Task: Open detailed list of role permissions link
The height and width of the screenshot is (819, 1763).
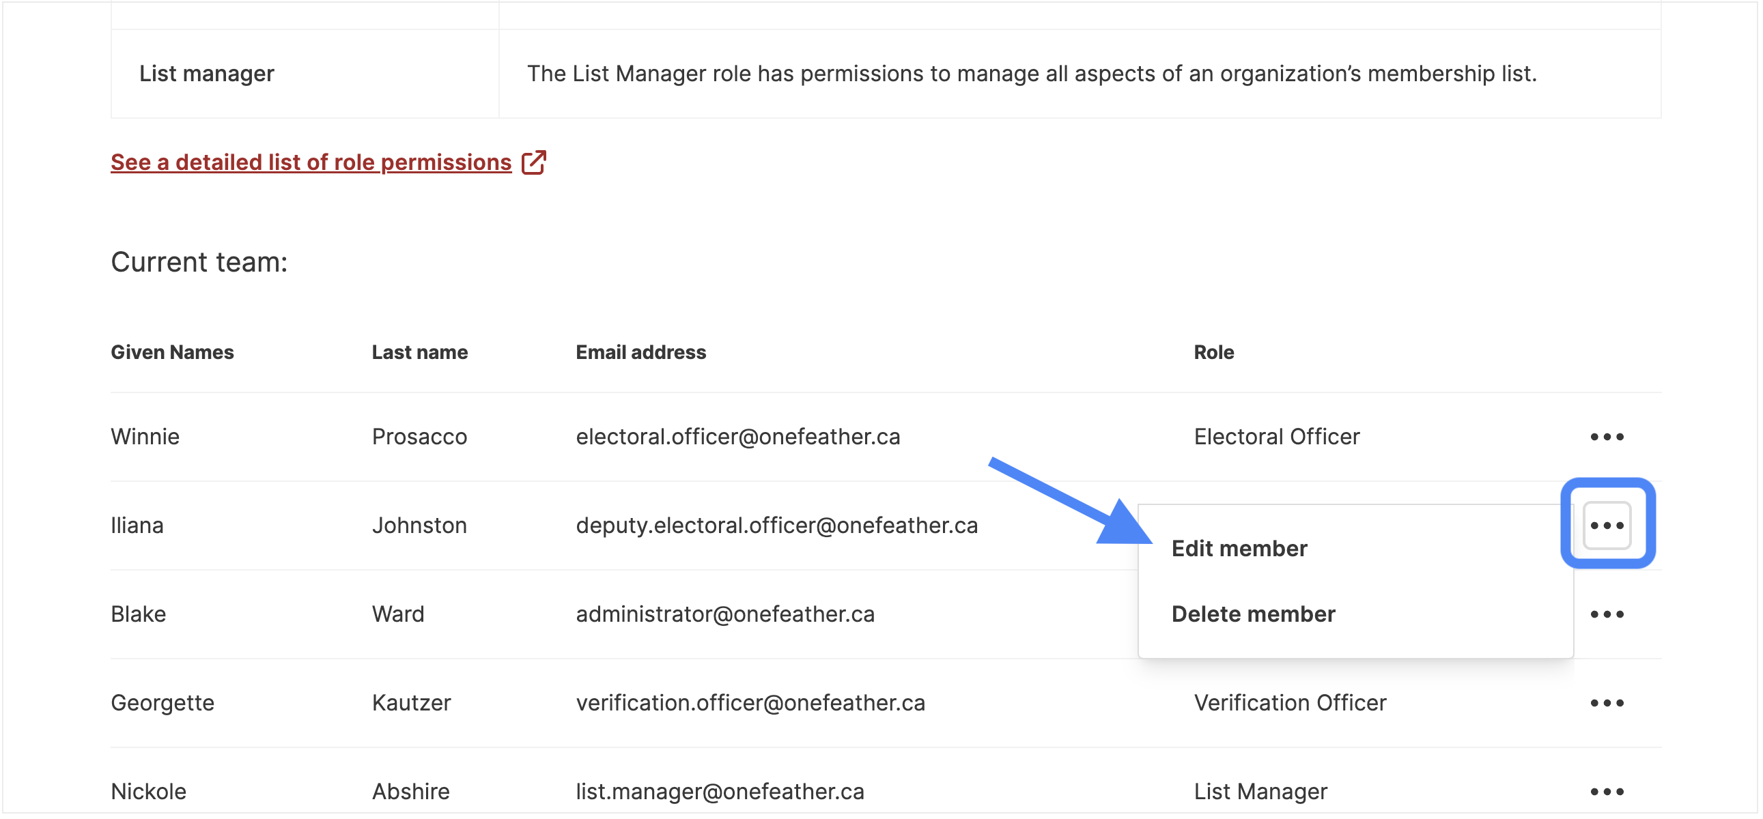Action: pos(311,163)
